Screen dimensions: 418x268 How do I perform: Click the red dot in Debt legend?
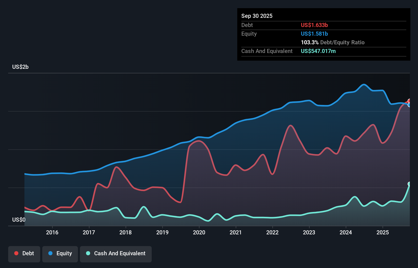[x=16, y=253]
